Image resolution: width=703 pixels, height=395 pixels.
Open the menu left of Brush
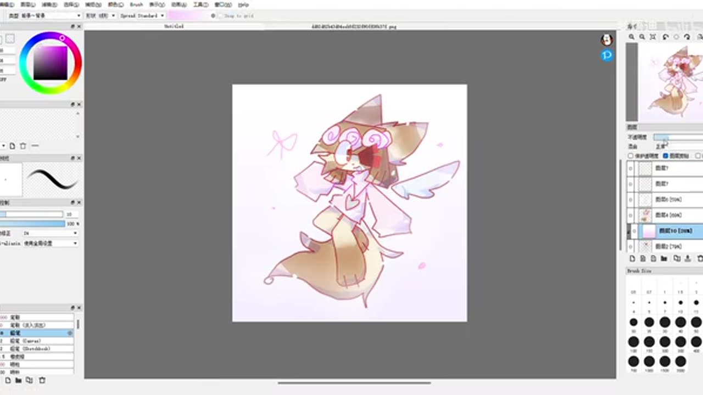115,4
